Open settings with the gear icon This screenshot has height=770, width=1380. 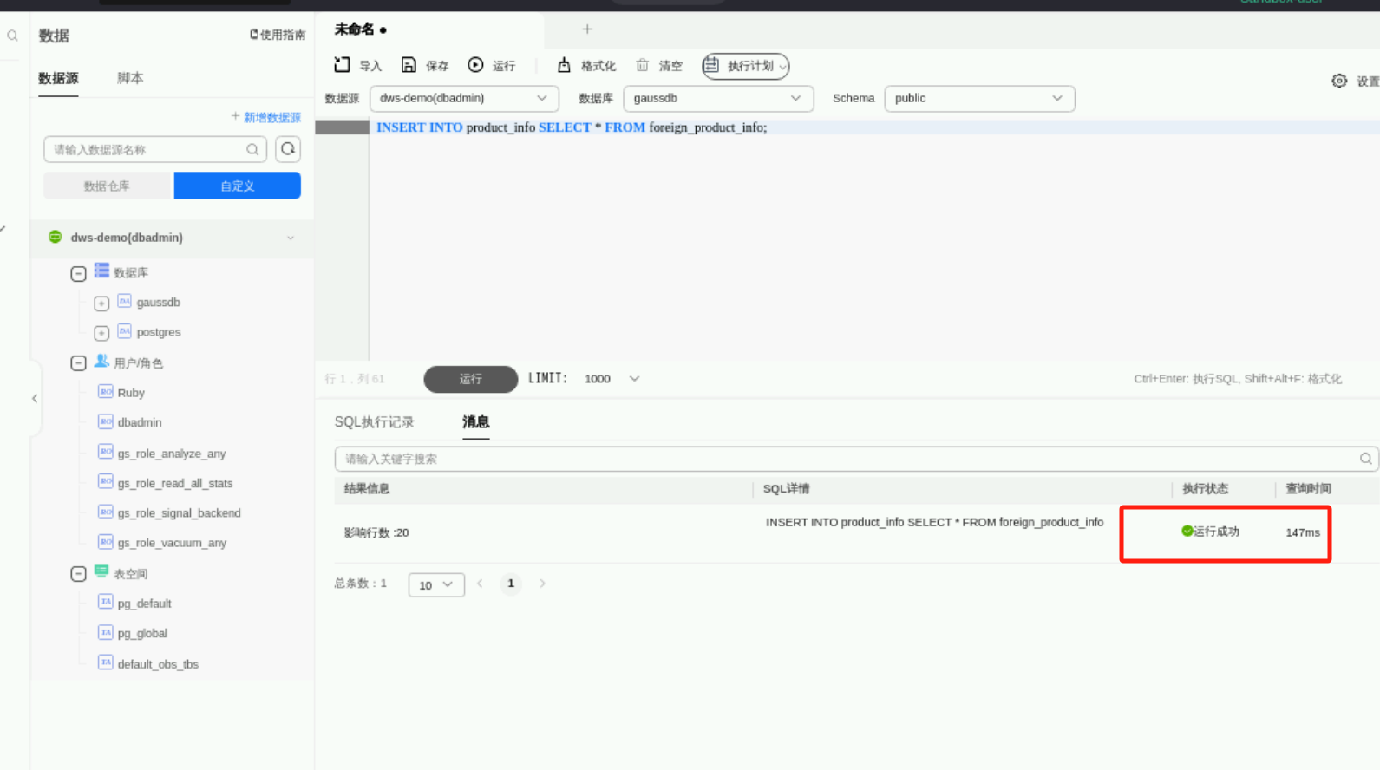tap(1339, 81)
